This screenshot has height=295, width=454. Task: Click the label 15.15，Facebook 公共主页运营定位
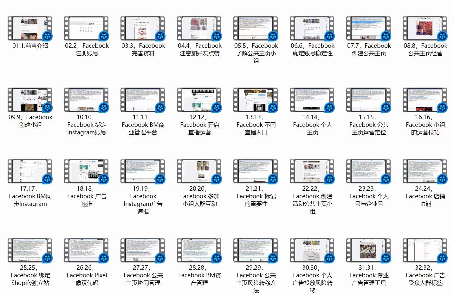point(369,125)
